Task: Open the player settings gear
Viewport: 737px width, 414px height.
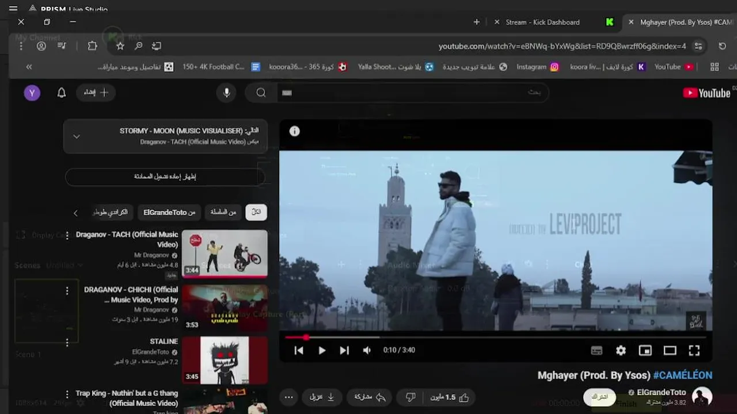Action: click(621, 350)
